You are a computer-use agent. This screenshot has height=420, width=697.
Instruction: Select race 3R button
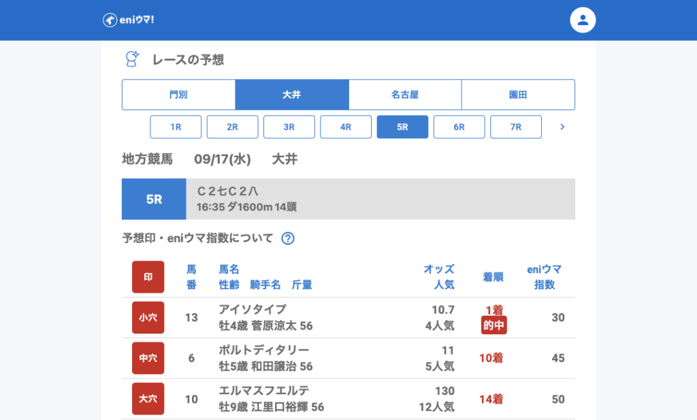point(289,127)
